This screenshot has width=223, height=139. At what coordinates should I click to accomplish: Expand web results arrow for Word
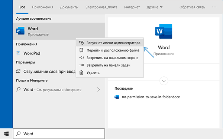(x=98, y=89)
